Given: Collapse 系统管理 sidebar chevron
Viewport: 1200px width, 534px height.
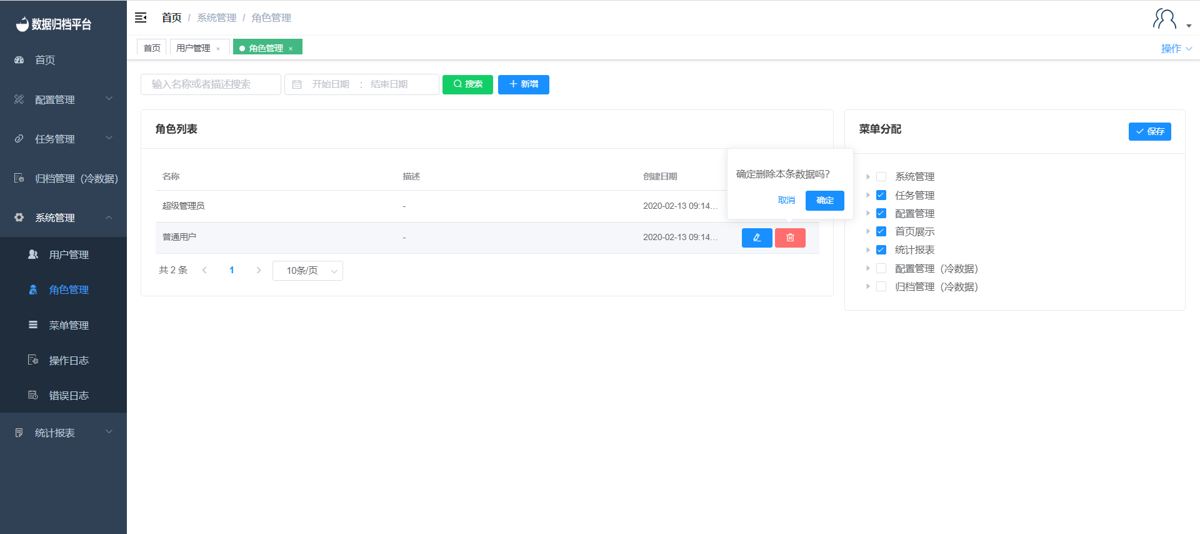Looking at the screenshot, I should (x=109, y=217).
